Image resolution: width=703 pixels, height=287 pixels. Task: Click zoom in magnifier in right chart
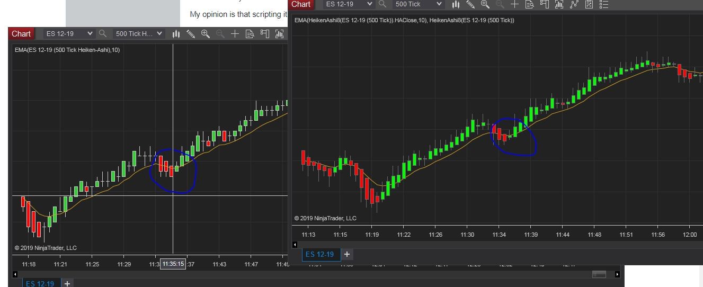click(x=485, y=4)
